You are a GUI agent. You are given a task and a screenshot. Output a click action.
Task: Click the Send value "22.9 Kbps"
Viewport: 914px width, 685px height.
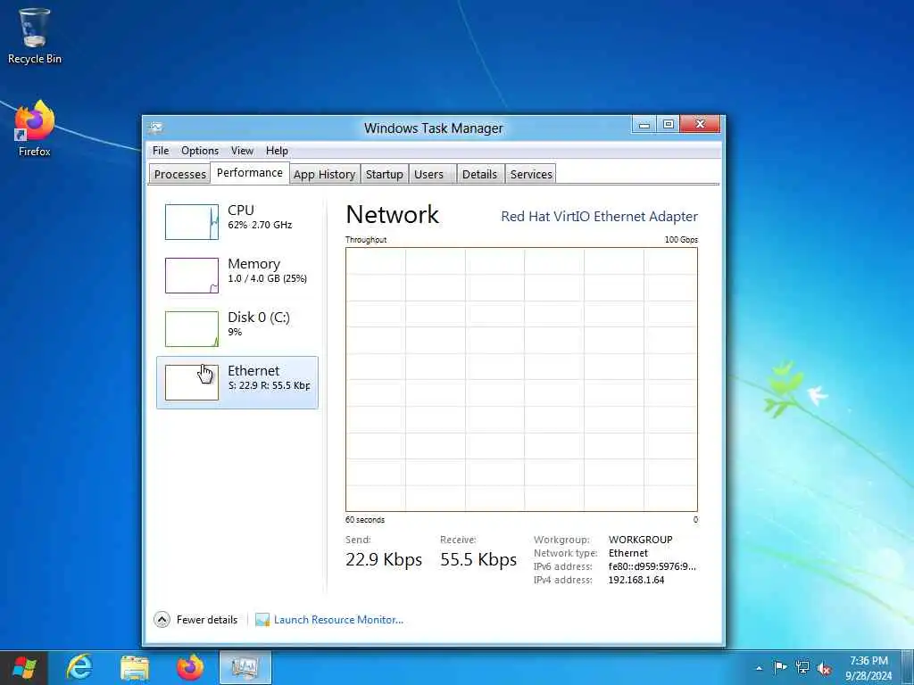pyautogui.click(x=384, y=559)
